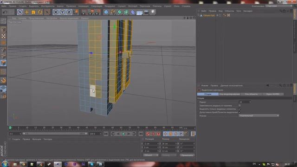
Task: Open the Windows Start button
Action: click(5, 164)
